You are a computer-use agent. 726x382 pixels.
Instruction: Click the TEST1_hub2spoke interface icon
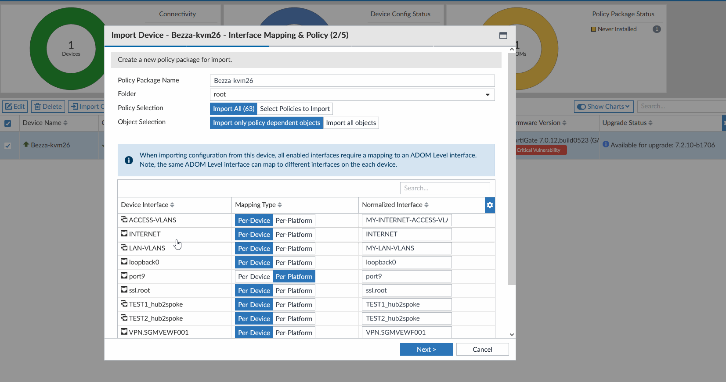124,303
